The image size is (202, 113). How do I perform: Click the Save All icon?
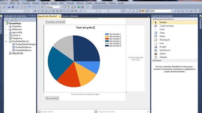13,7
